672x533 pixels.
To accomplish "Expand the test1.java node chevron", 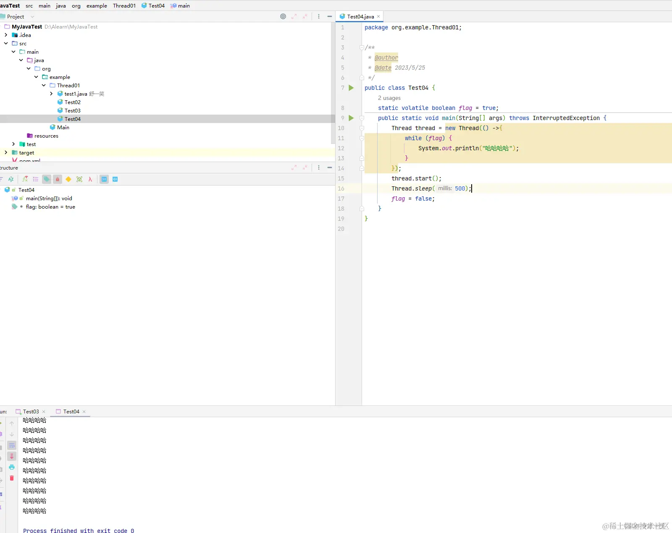I will [x=51, y=94].
